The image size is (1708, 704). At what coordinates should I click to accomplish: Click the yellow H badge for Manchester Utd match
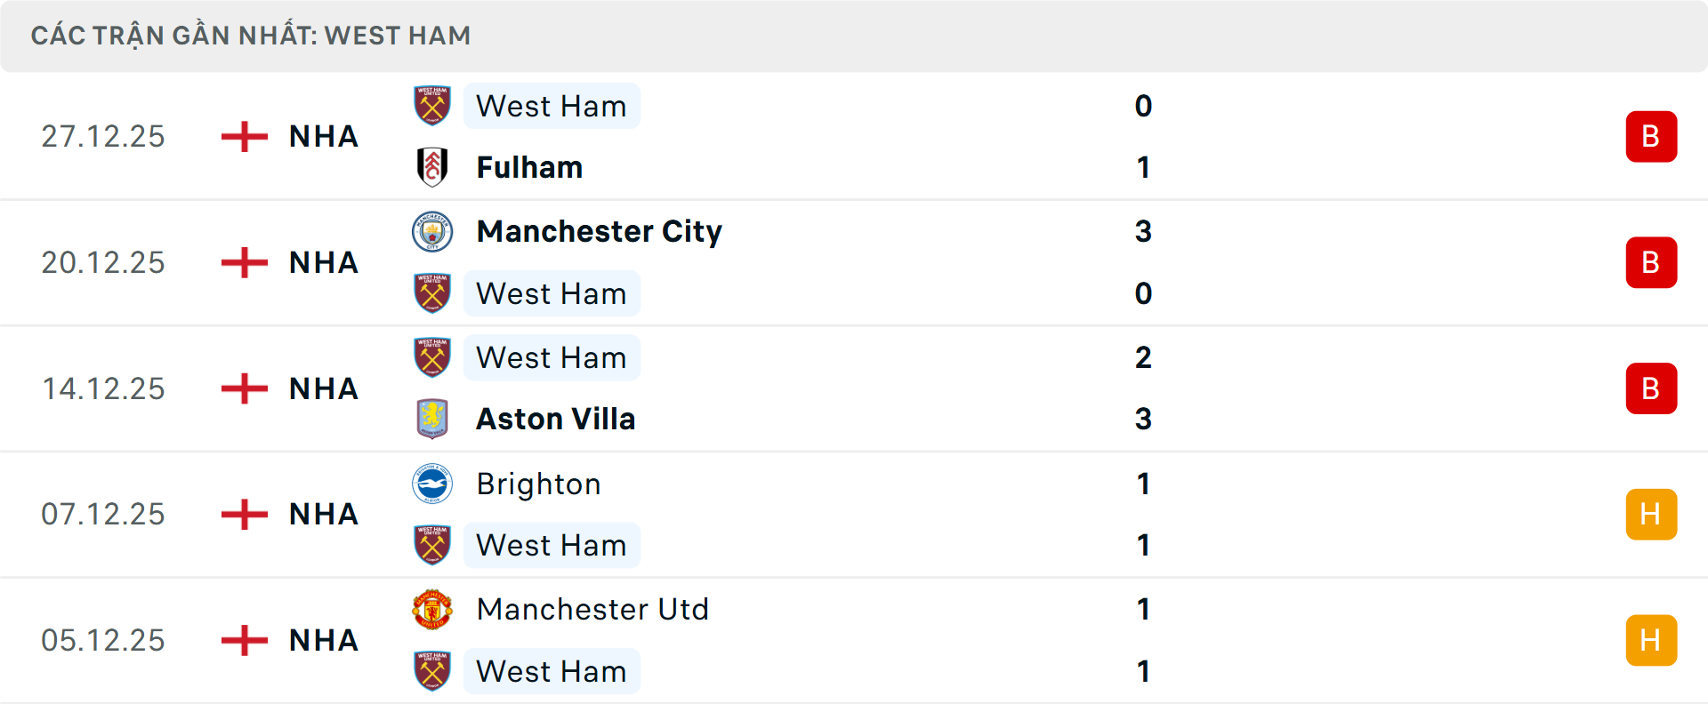click(1652, 640)
